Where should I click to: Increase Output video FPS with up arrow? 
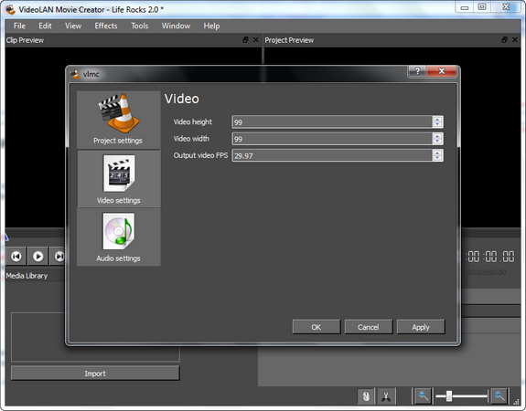coord(437,153)
